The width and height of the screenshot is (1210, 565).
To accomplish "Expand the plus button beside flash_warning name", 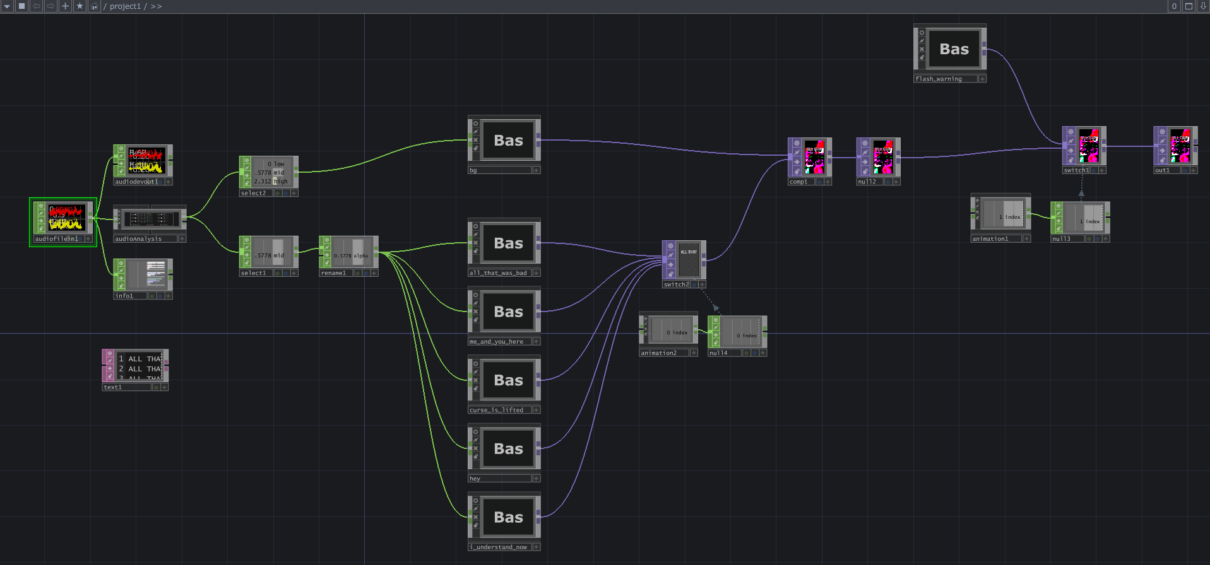I will click(982, 79).
